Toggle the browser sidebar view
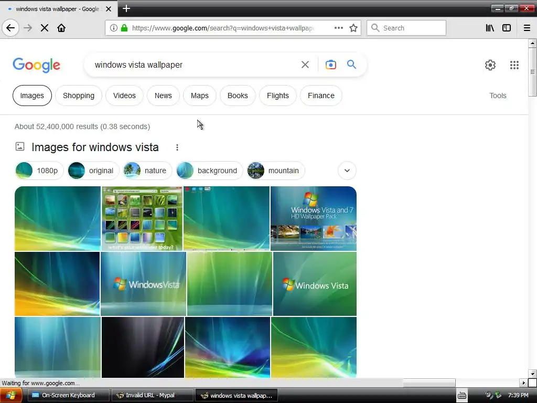The image size is (537, 403). pos(507,28)
